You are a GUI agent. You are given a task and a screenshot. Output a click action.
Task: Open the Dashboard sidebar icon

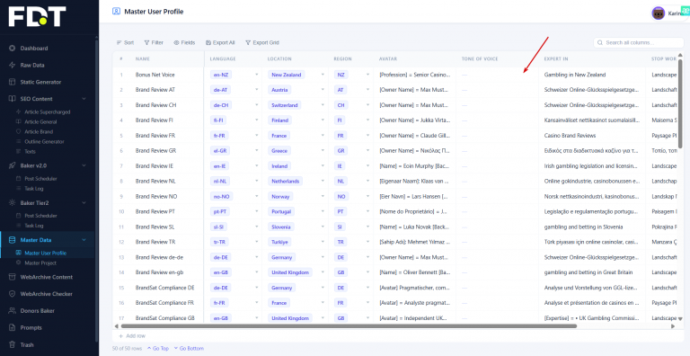[x=13, y=49]
